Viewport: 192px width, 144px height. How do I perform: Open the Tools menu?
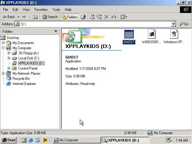coord(56,10)
